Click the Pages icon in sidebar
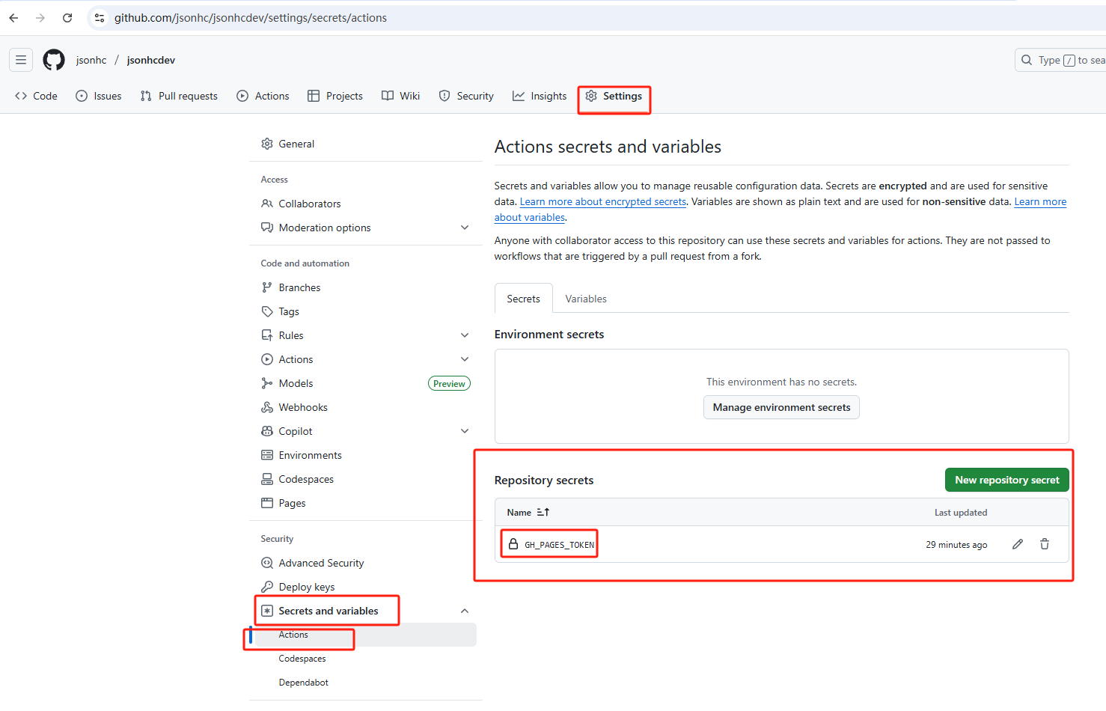The width and height of the screenshot is (1106, 711). click(267, 503)
